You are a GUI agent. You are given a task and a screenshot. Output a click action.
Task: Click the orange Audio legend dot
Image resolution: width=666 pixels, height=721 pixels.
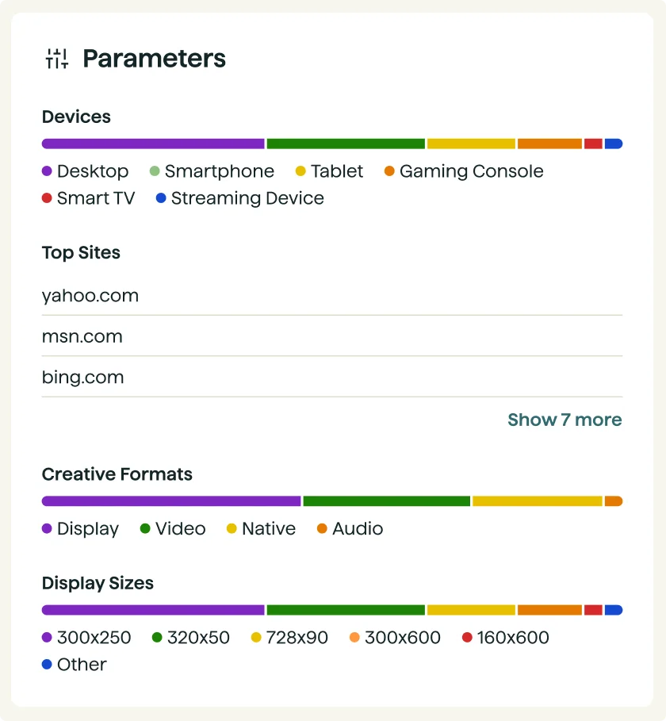[322, 529]
